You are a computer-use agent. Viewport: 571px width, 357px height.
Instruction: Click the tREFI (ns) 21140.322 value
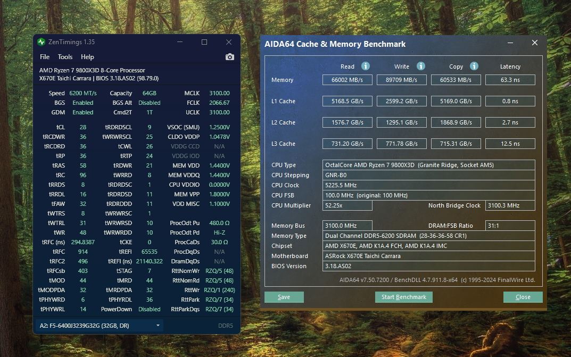pyautogui.click(x=150, y=261)
